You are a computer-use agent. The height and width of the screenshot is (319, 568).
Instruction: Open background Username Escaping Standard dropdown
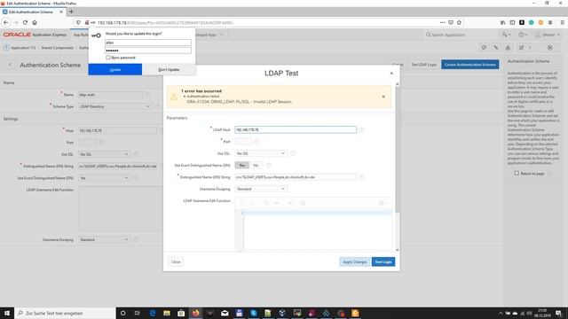pyautogui.click(x=105, y=239)
